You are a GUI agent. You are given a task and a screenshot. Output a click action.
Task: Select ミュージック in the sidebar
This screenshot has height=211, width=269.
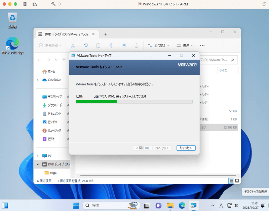coord(52,130)
